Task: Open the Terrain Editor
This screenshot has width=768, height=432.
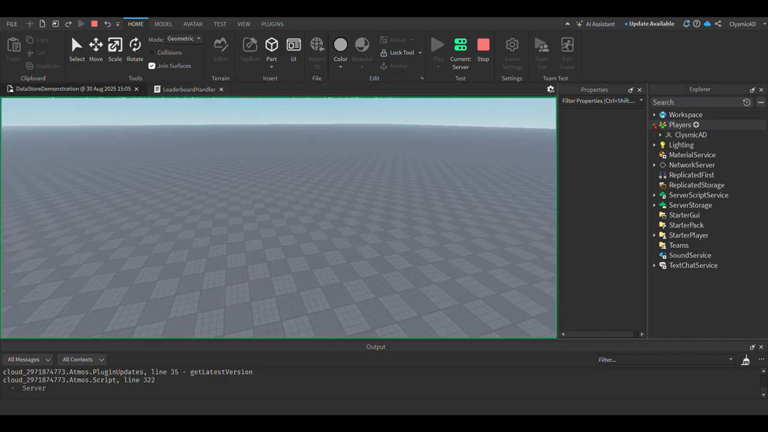Action: [x=221, y=50]
